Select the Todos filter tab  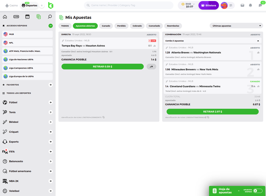tap(65, 26)
